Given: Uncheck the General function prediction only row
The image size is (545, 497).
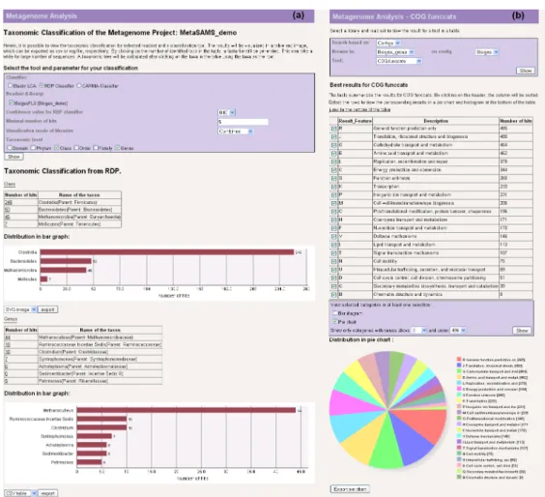Looking at the screenshot, I should tap(334, 129).
